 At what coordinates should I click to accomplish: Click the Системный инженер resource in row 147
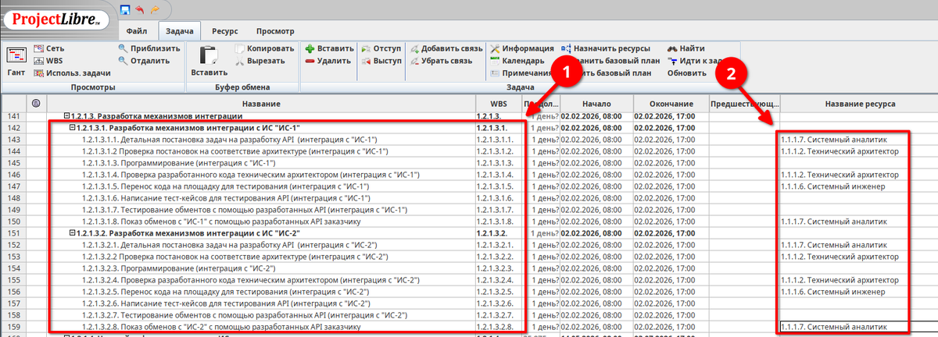(832, 186)
